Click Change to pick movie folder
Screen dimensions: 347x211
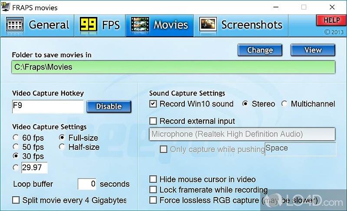tap(260, 50)
